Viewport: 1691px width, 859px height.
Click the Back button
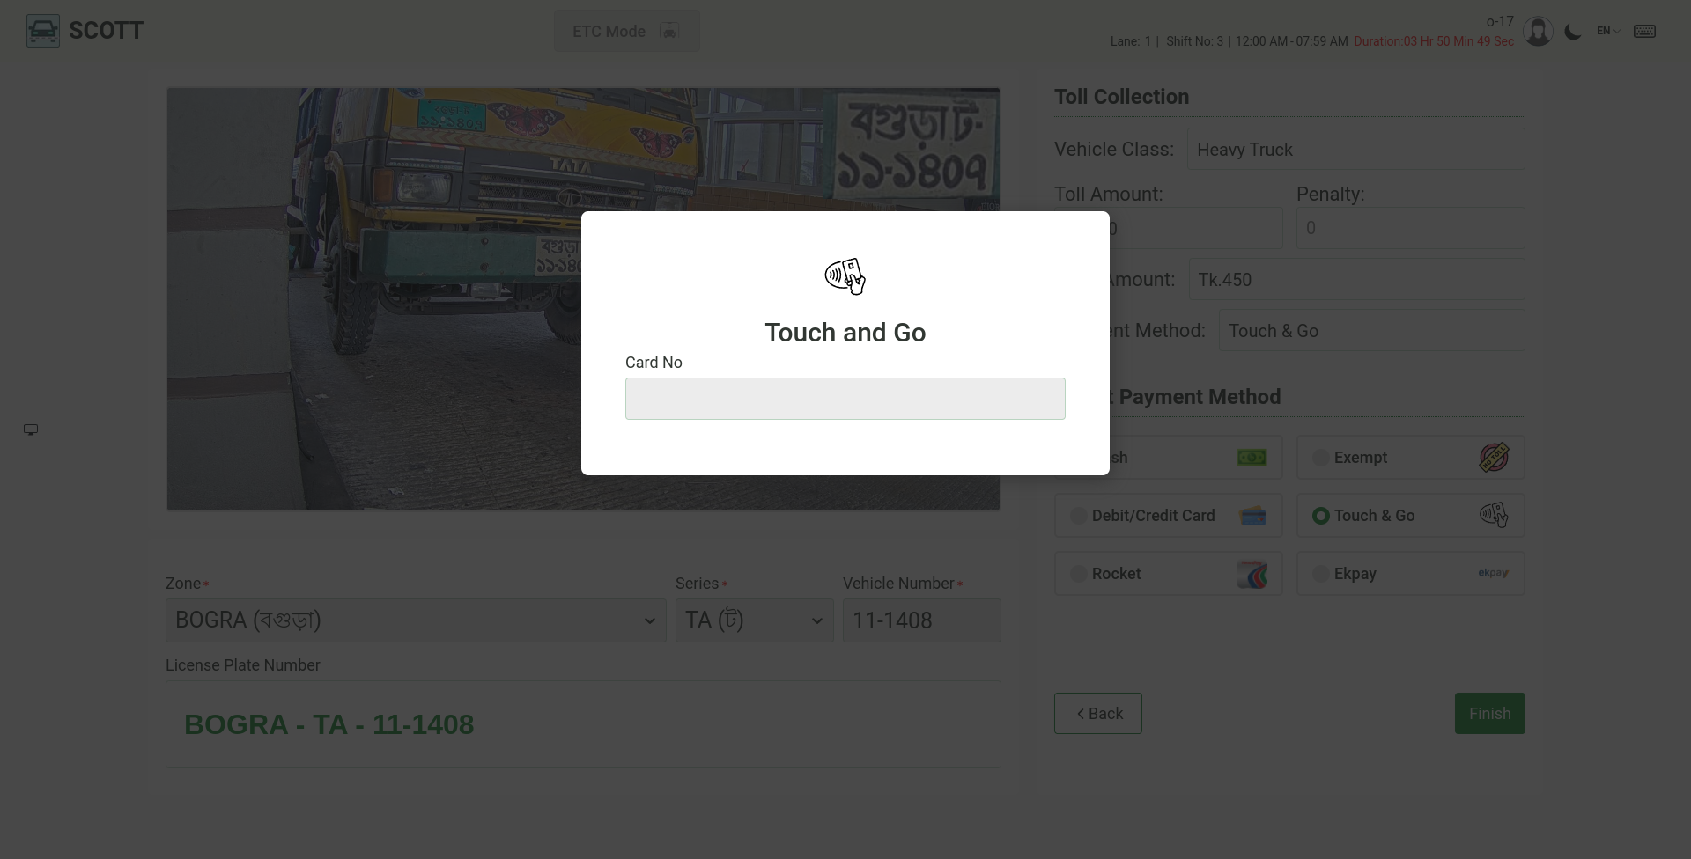(x=1098, y=714)
